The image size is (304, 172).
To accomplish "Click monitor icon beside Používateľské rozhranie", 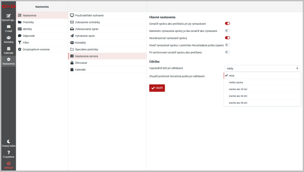I will 72,15.
